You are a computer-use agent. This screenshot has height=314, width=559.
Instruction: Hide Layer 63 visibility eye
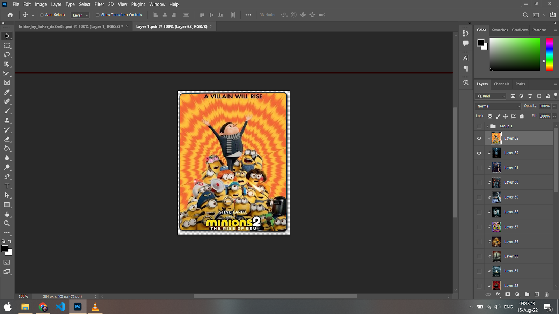coord(479,139)
